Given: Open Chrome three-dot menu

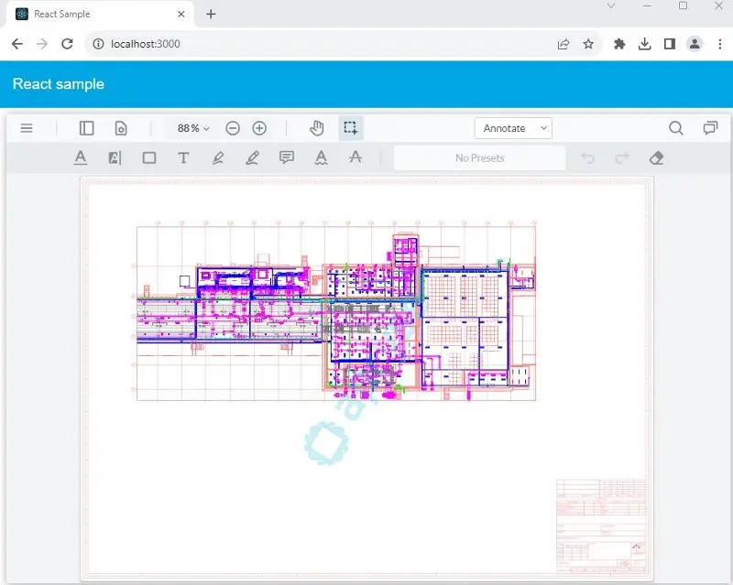Looking at the screenshot, I should [x=720, y=44].
